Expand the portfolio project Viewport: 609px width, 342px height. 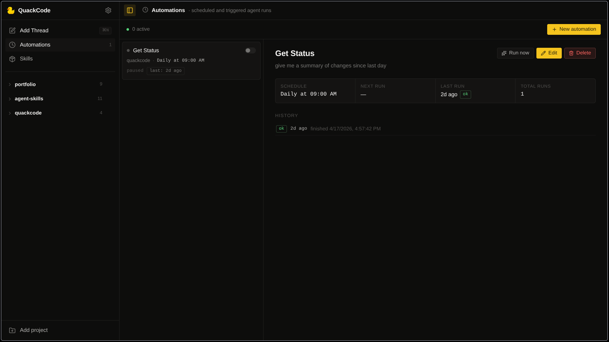point(10,84)
